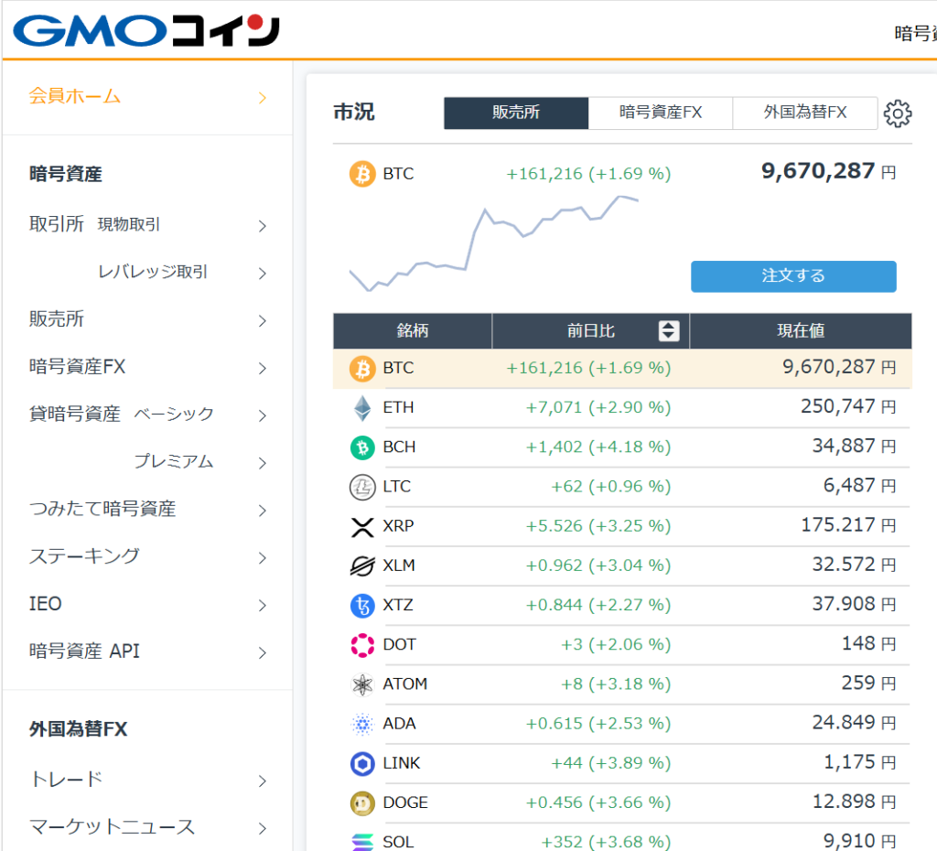Image resolution: width=937 pixels, height=851 pixels.
Task: Click the Chainlink LINK icon
Action: tap(362, 763)
